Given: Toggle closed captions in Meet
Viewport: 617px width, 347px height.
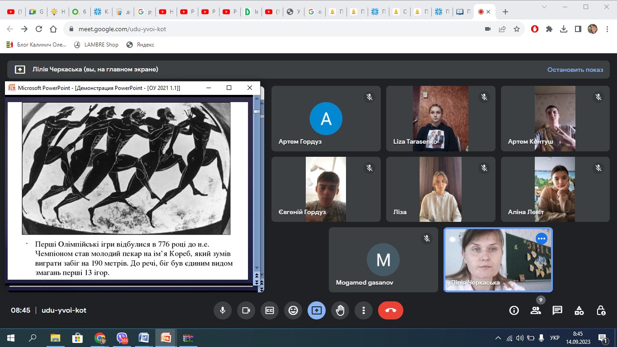Looking at the screenshot, I should coord(270,310).
